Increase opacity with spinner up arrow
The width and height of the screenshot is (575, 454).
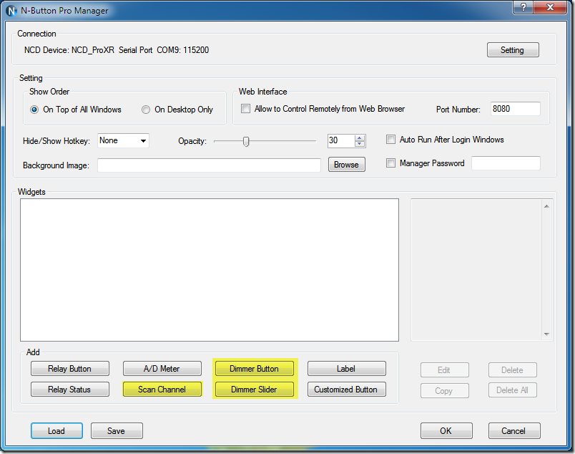tap(360, 137)
